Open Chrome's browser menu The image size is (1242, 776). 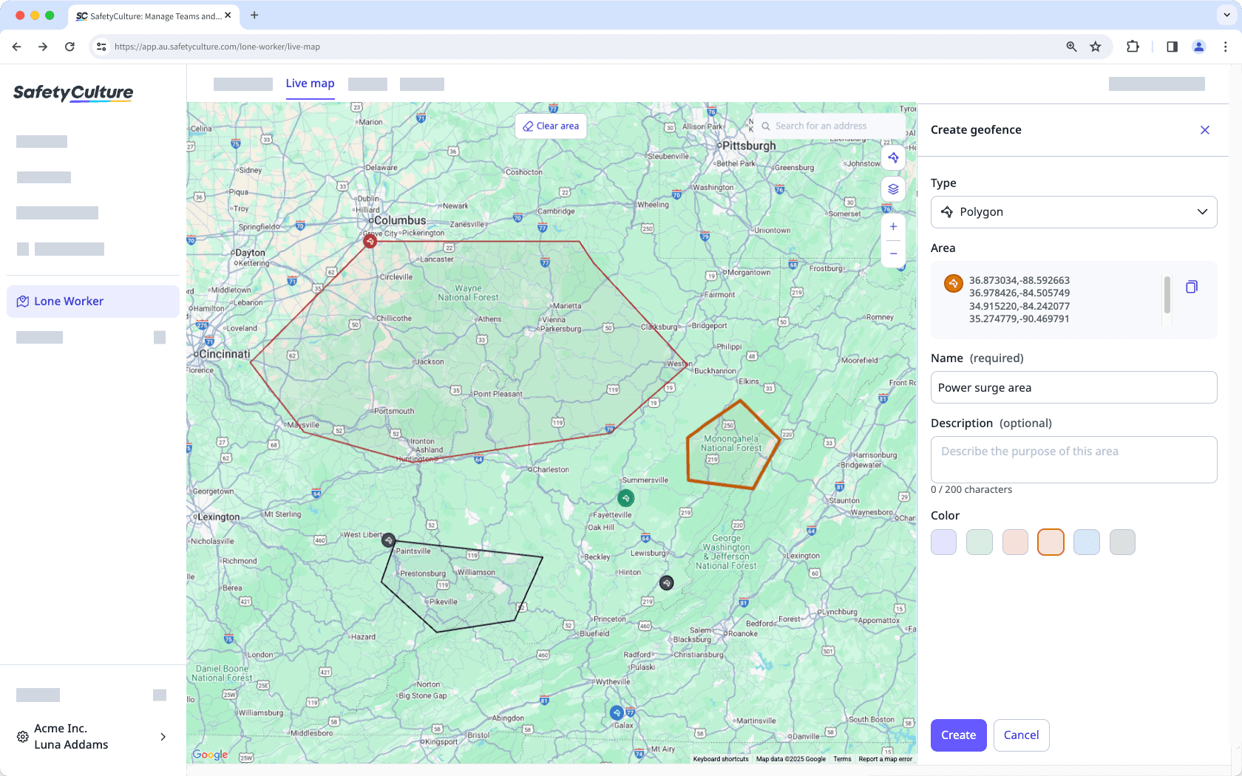1225,47
